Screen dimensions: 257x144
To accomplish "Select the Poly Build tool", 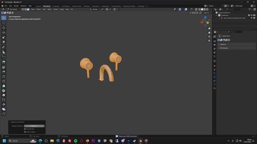I will coord(4,86).
